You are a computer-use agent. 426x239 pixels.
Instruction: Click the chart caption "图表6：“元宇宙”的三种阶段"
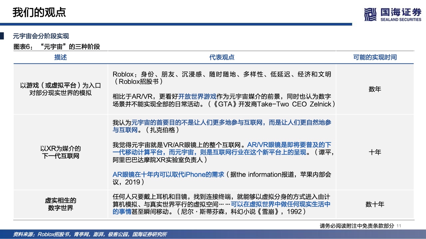click(x=57, y=47)
